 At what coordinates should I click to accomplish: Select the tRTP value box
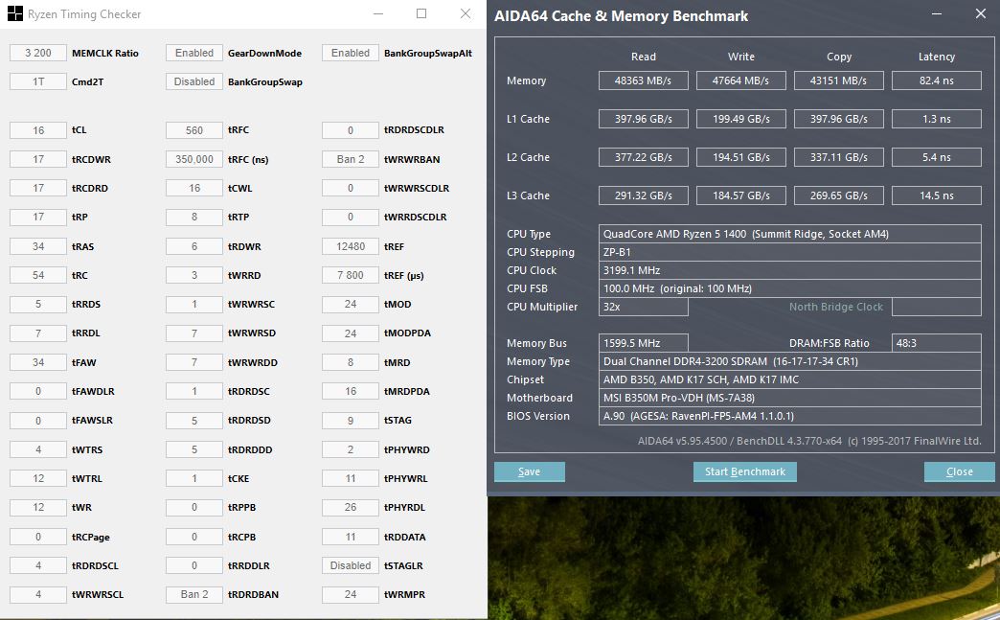pyautogui.click(x=193, y=217)
